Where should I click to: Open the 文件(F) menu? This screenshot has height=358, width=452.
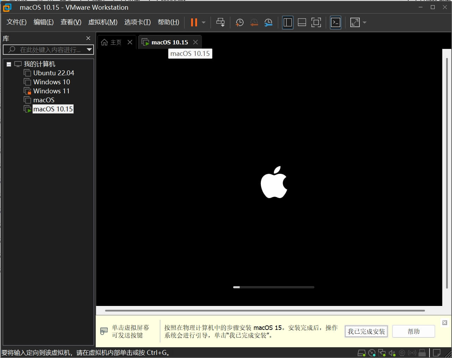point(16,22)
